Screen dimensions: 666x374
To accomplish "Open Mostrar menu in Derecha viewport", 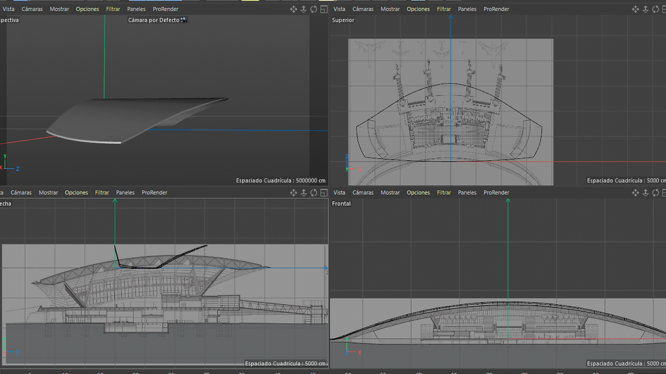I will tap(48, 193).
